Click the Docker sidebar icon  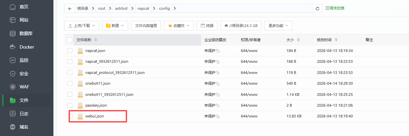click(13, 47)
